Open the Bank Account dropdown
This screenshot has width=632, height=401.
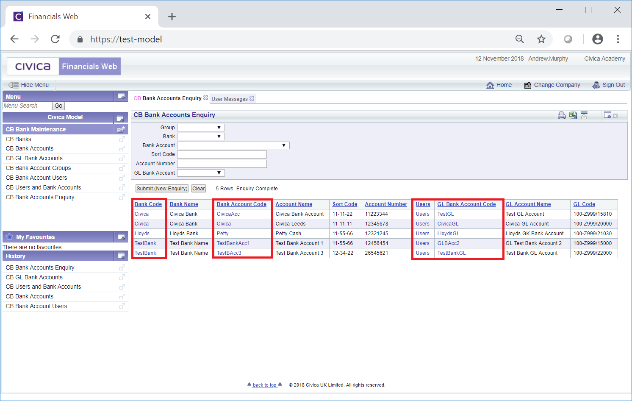tap(233, 145)
